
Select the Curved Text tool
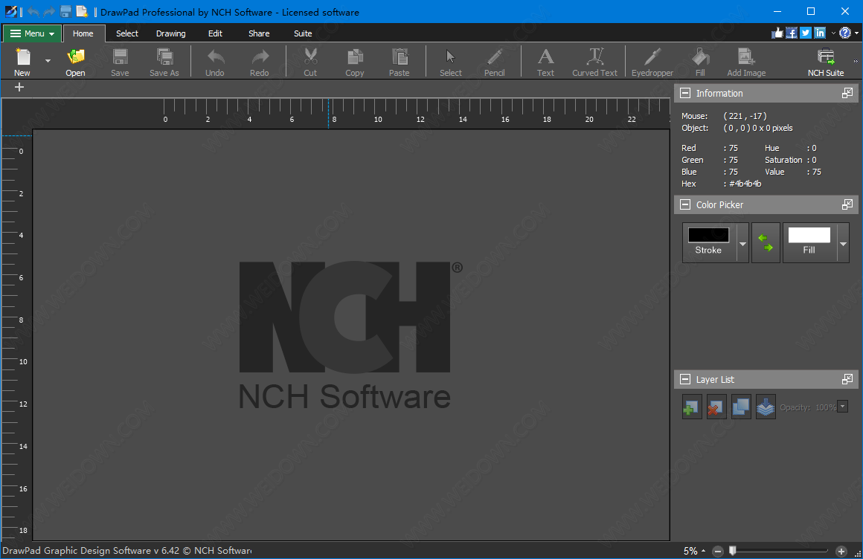click(x=594, y=62)
